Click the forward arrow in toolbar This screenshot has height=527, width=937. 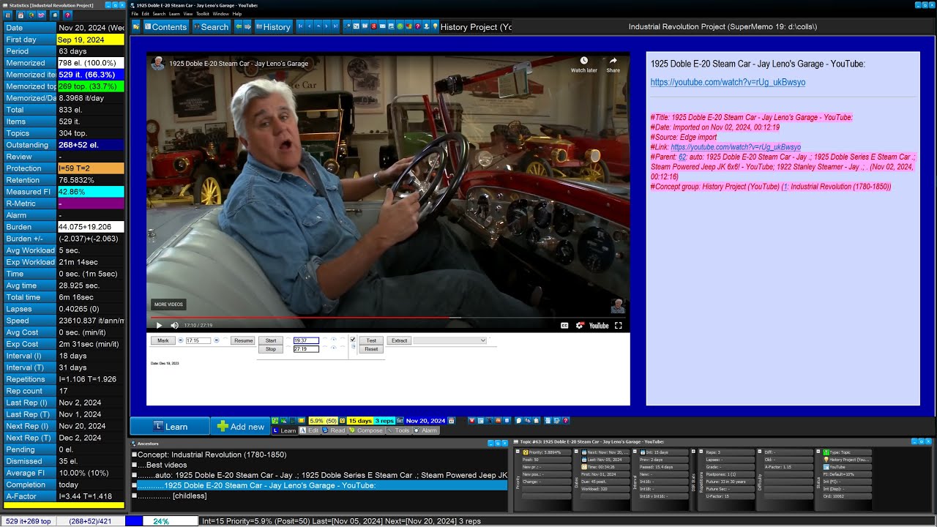coord(247,27)
